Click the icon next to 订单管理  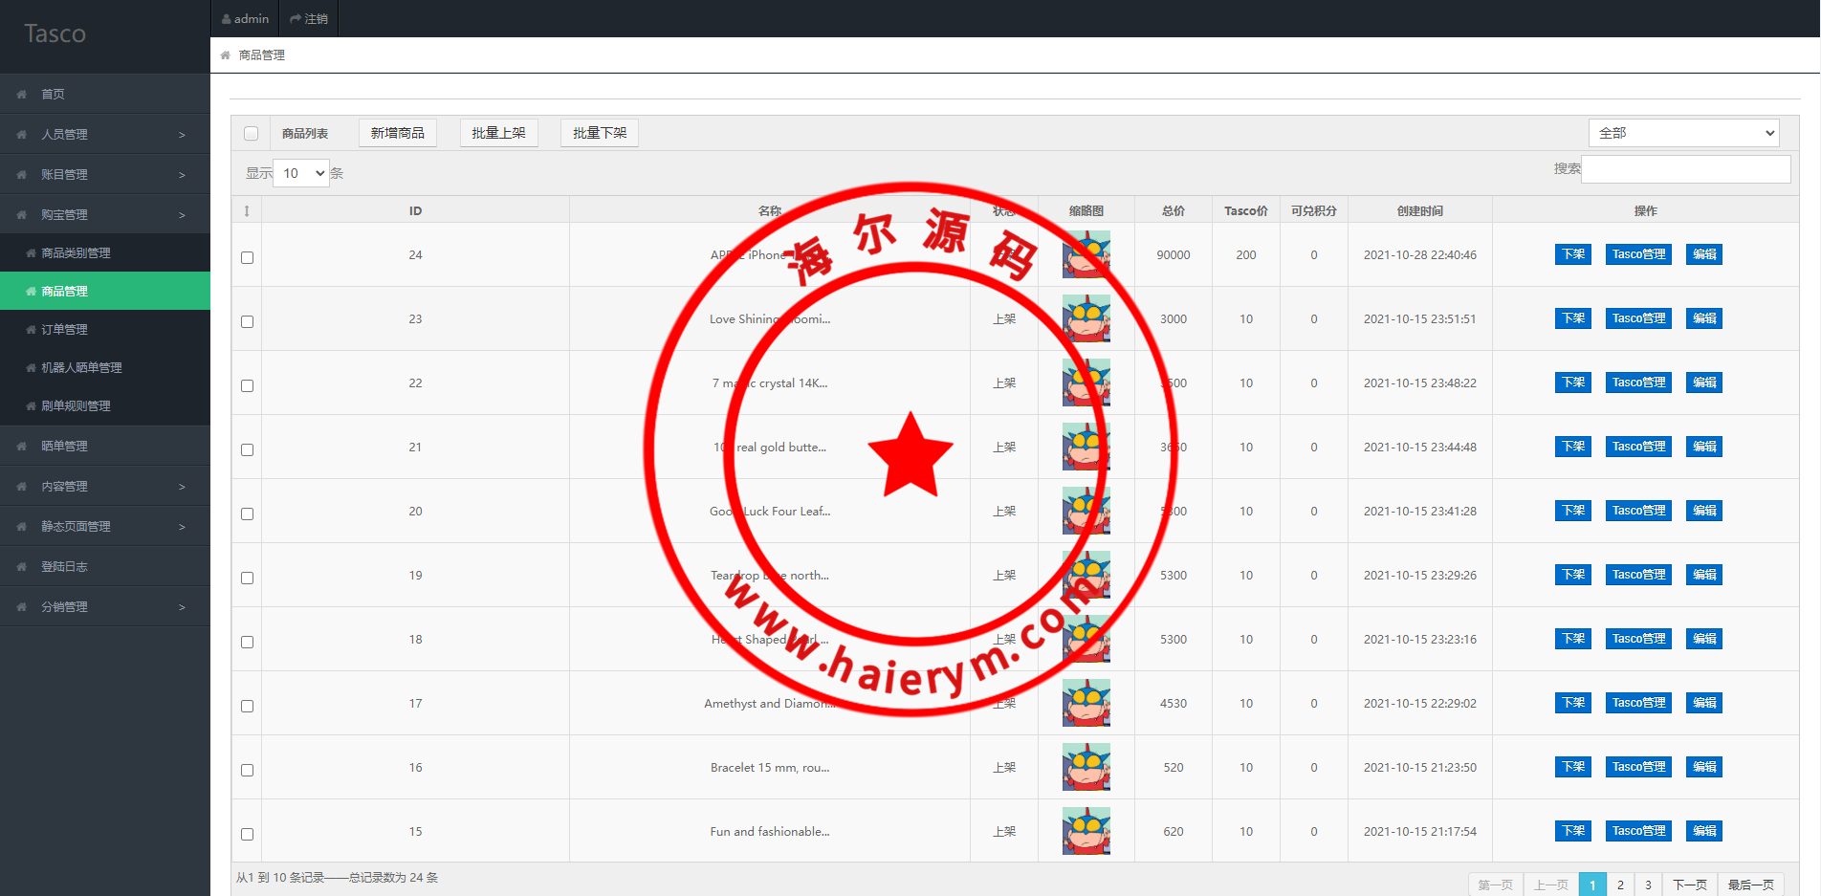pyautogui.click(x=32, y=330)
